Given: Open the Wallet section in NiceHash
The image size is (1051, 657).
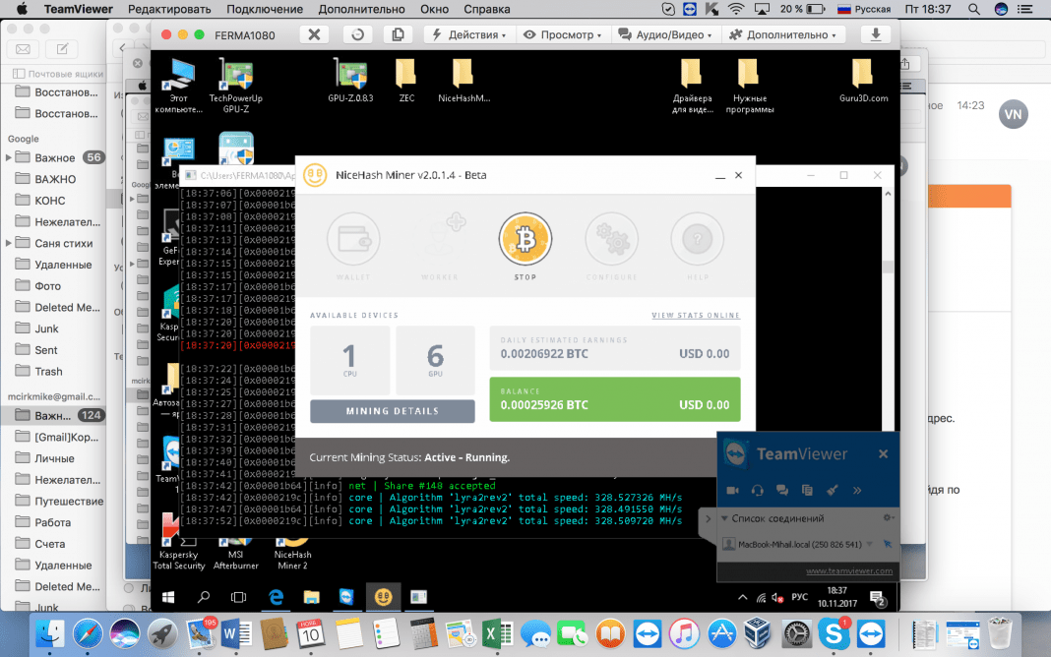Looking at the screenshot, I should (353, 240).
